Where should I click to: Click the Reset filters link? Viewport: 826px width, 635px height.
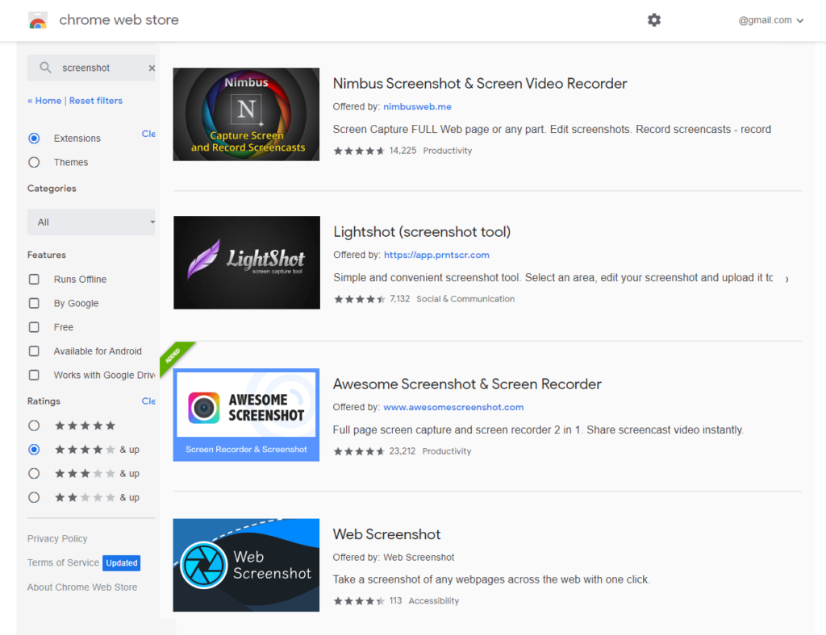coord(95,100)
